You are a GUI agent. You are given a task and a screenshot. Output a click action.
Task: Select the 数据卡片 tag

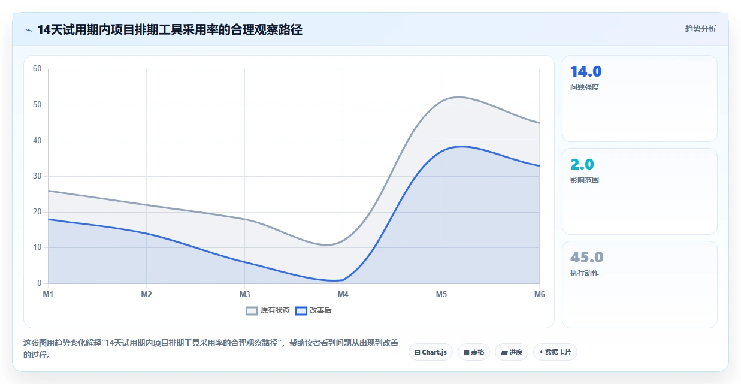[555, 352]
